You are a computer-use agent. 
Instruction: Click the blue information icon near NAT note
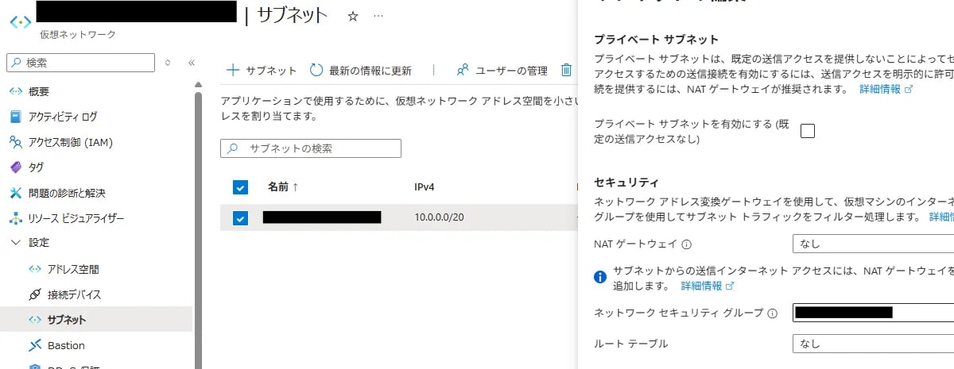click(x=601, y=277)
